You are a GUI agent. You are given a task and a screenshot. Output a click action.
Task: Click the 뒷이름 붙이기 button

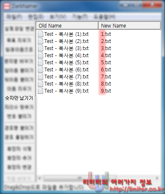(19, 80)
